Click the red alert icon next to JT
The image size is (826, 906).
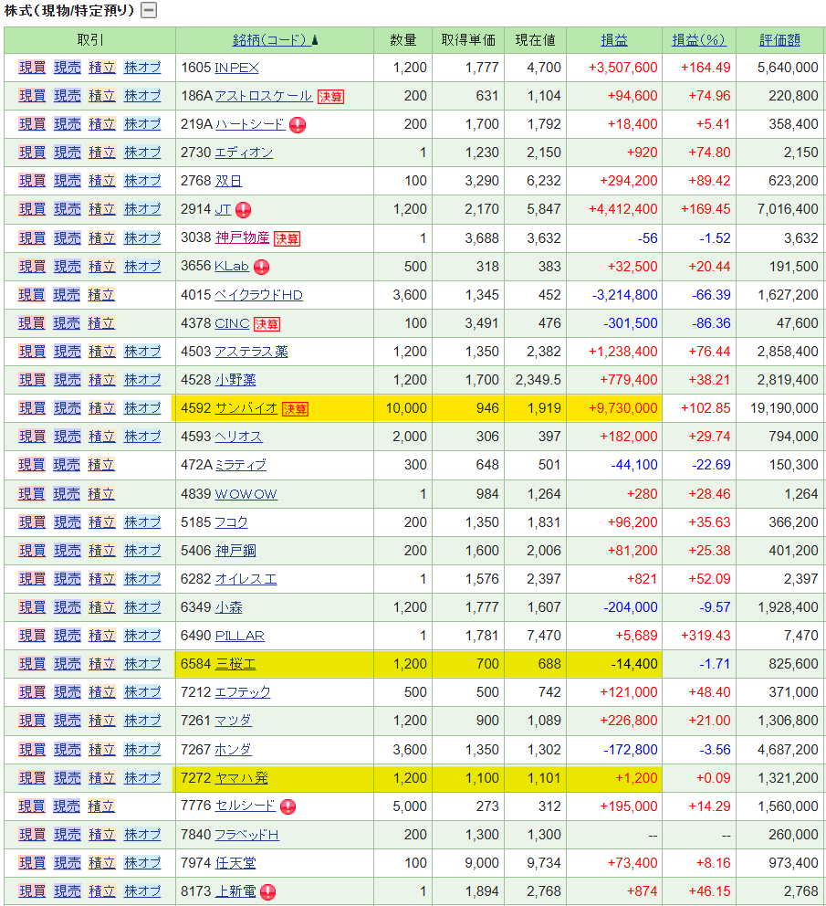(x=243, y=209)
